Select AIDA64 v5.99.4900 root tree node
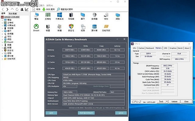 pyautogui.click(x=10, y=17)
